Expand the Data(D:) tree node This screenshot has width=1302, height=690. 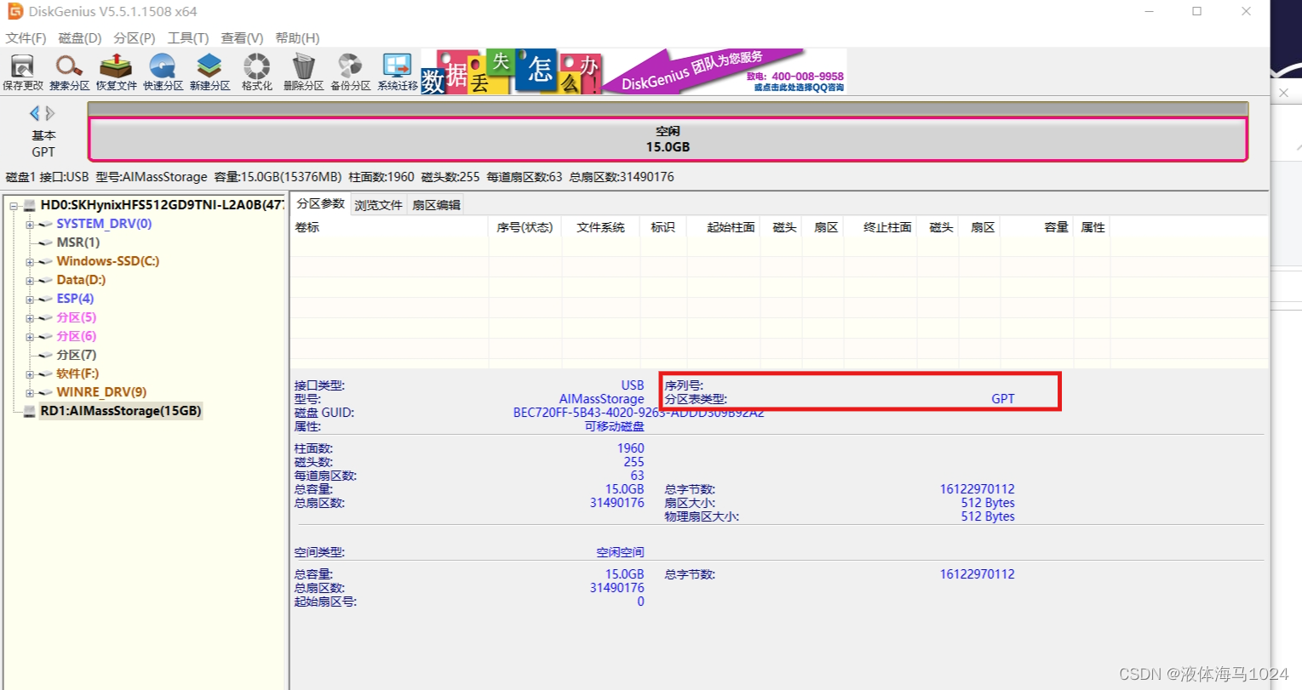(x=30, y=281)
